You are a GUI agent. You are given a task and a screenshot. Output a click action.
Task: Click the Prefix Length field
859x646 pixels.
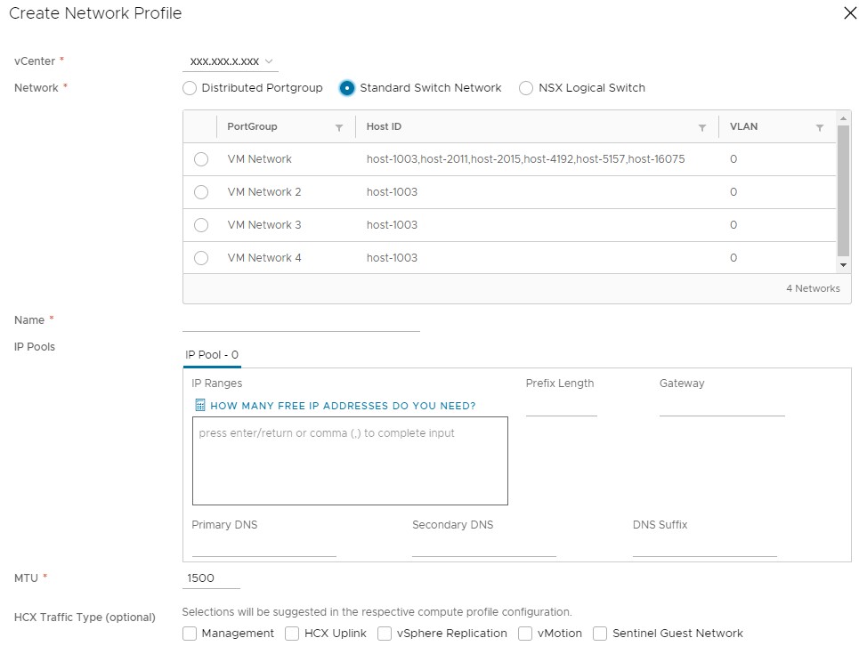[562, 407]
